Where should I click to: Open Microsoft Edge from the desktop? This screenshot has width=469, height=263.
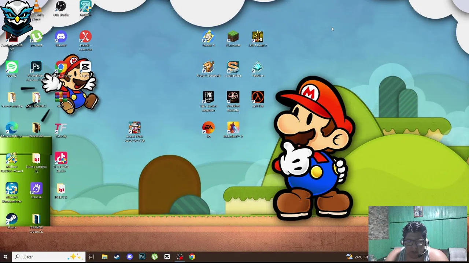click(12, 130)
